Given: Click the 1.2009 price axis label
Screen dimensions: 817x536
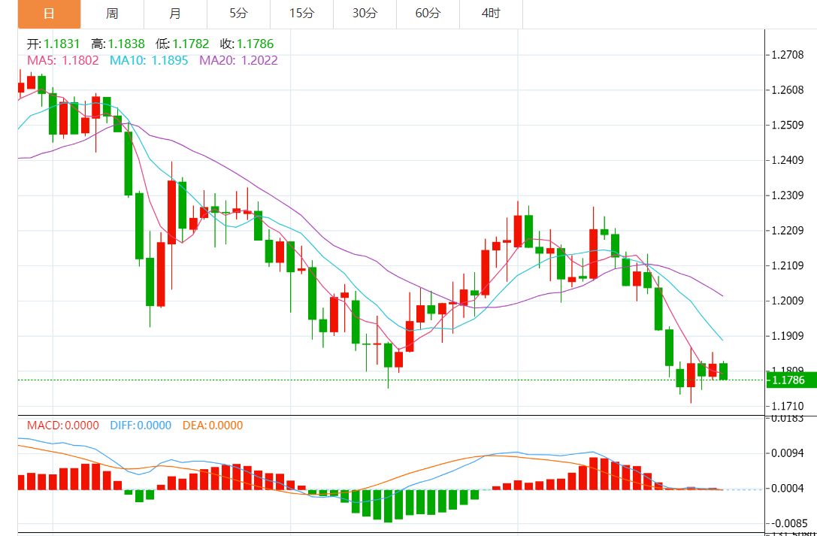Looking at the screenshot, I should pyautogui.click(x=787, y=301).
